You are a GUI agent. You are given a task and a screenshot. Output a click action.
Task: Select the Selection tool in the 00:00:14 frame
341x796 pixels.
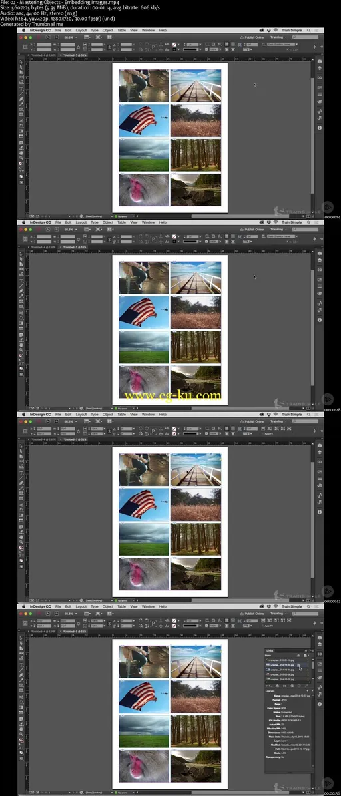[x=22, y=62]
